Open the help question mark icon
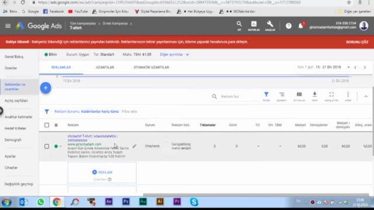The image size is (374, 210). coord(289,26)
